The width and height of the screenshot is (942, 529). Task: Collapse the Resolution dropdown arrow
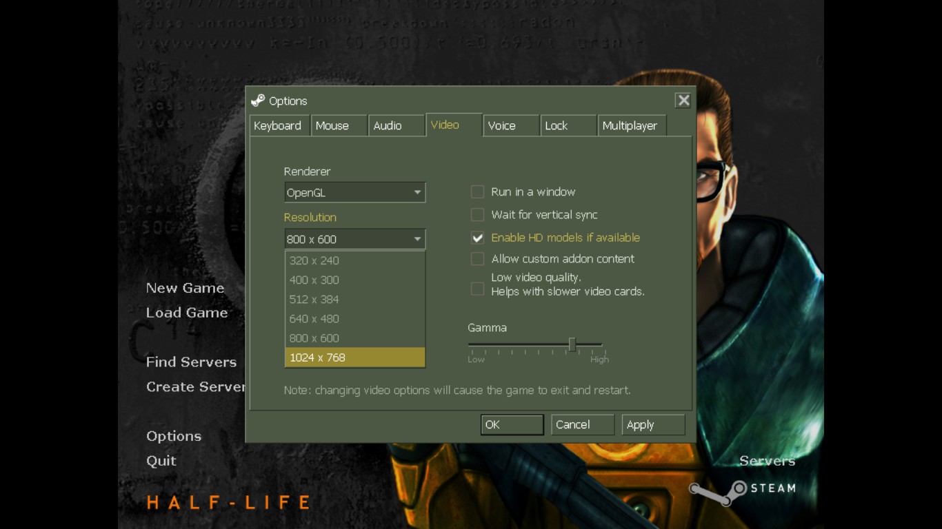[x=417, y=239]
